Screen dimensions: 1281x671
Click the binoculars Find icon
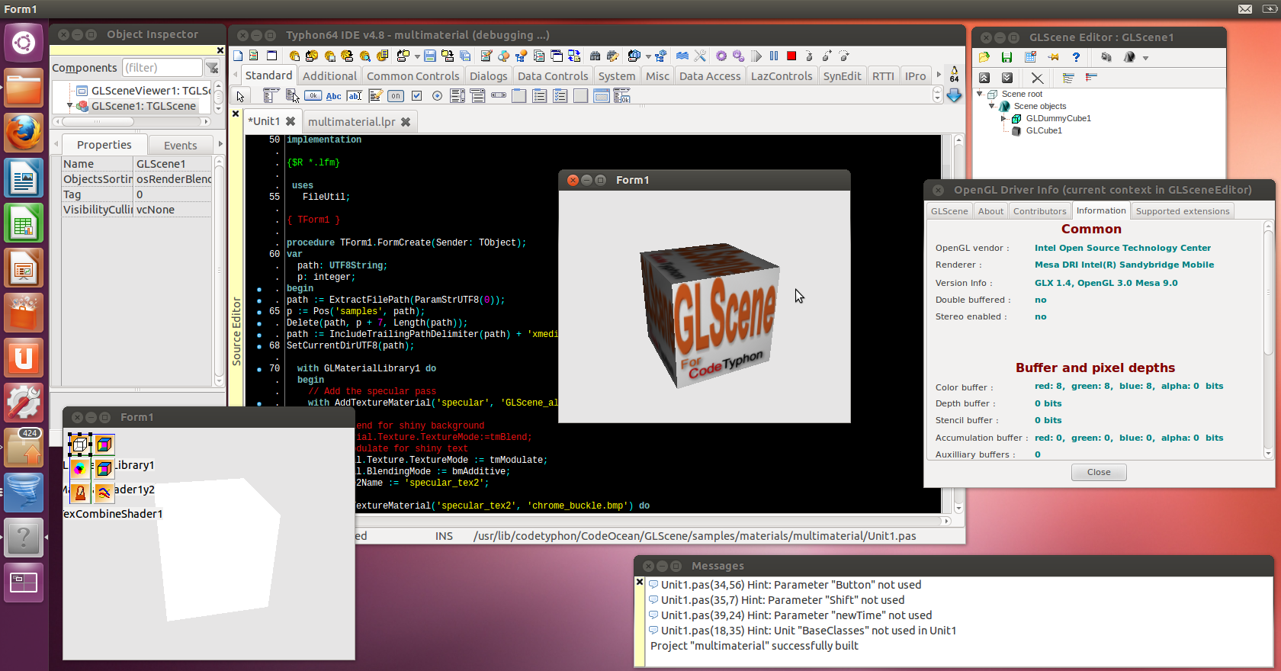[x=596, y=56]
